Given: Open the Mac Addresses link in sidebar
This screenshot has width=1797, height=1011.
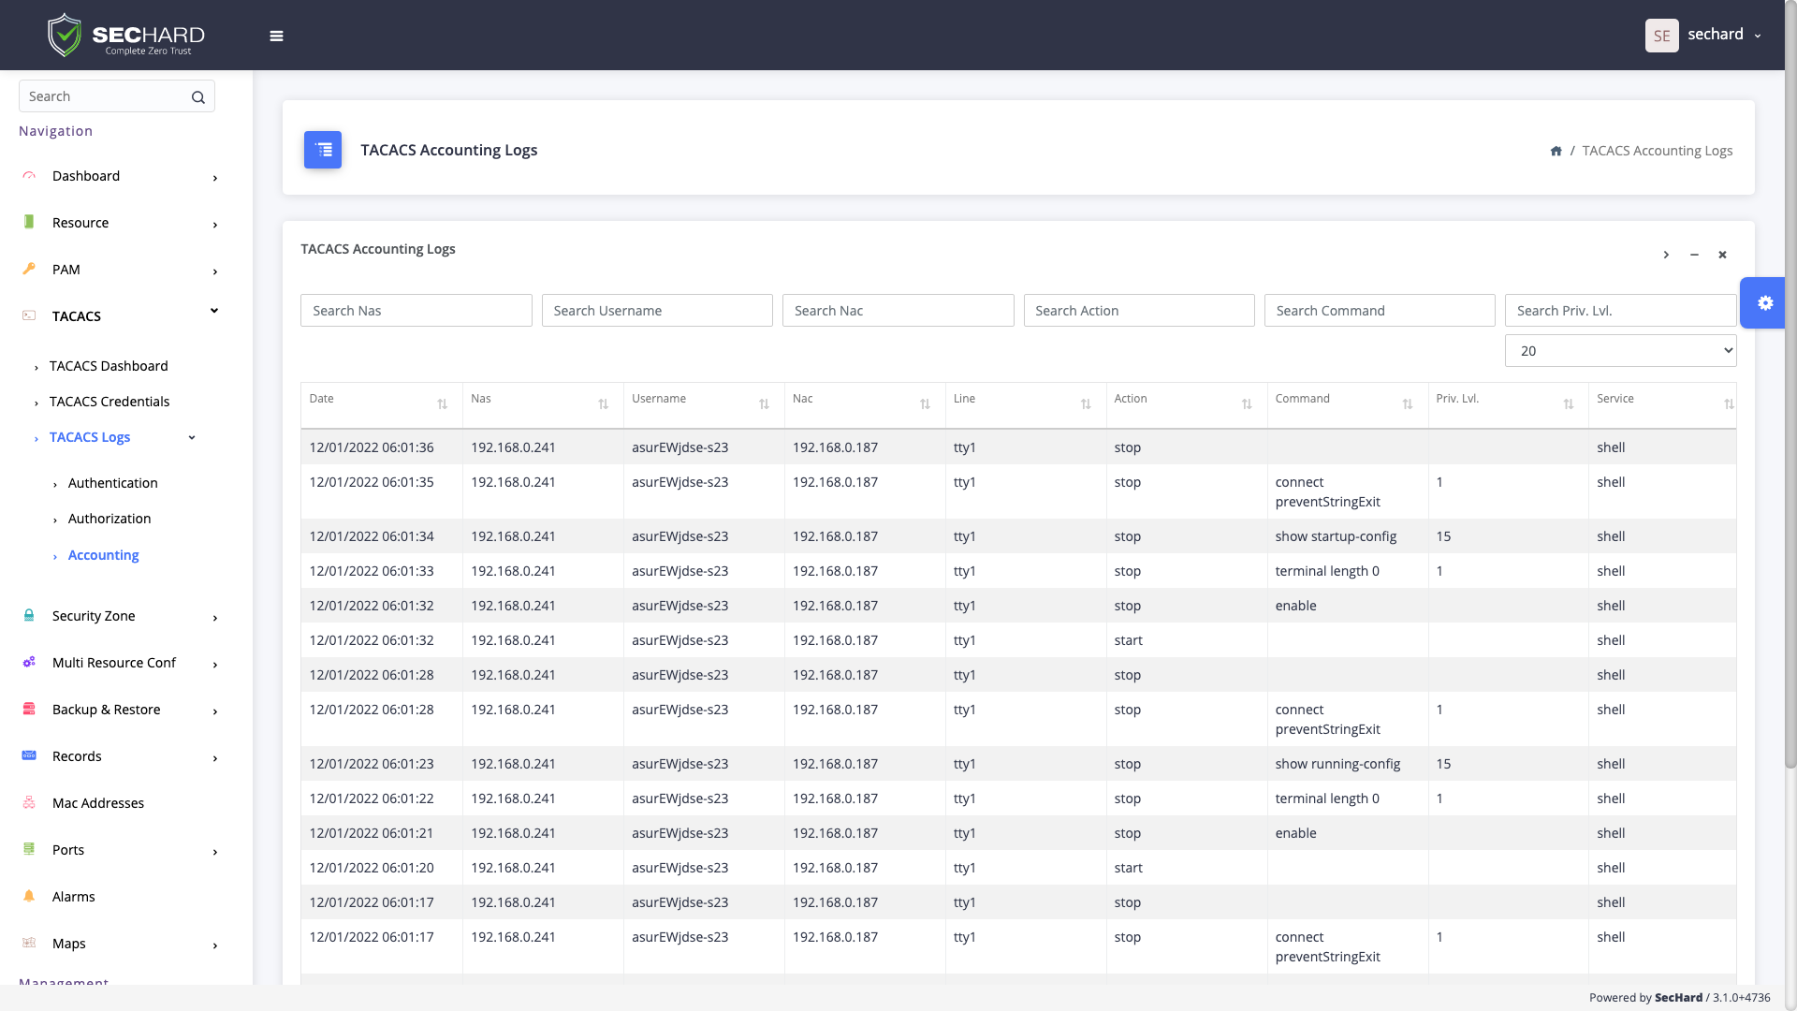Looking at the screenshot, I should click(98, 803).
